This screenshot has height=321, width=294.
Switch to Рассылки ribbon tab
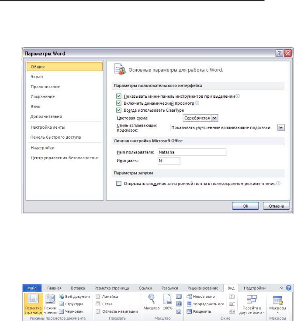[170, 288]
